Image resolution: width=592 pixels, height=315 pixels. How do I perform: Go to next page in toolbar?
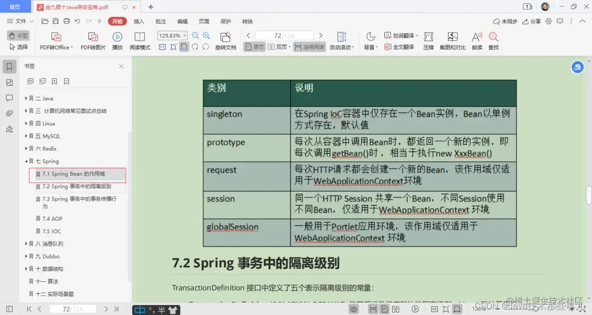click(x=320, y=36)
